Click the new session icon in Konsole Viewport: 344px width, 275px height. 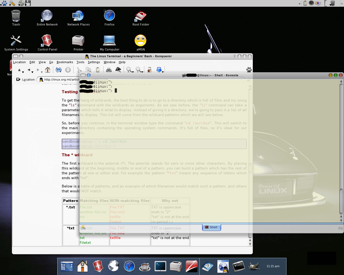point(83,227)
